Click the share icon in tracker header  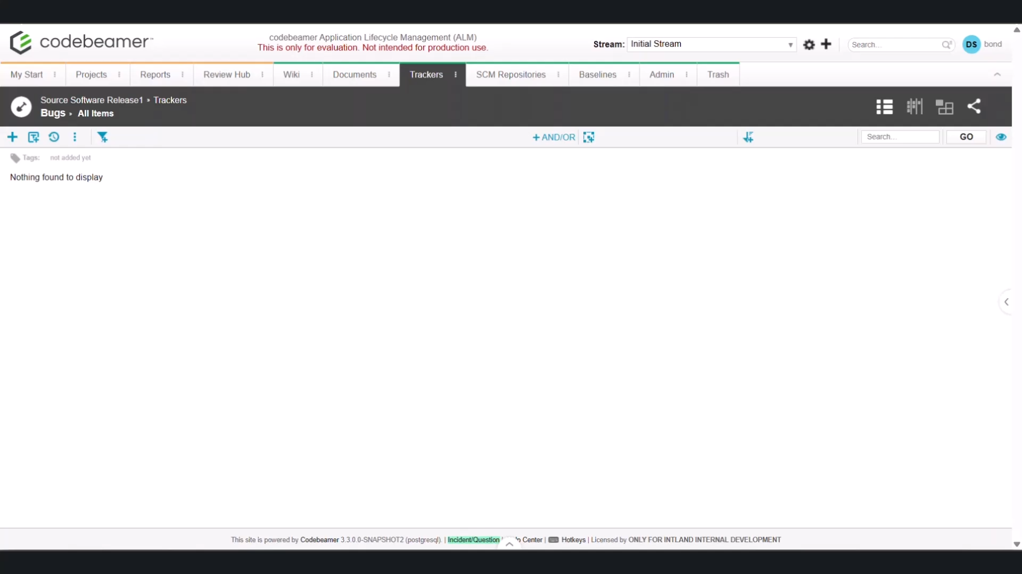click(x=974, y=106)
